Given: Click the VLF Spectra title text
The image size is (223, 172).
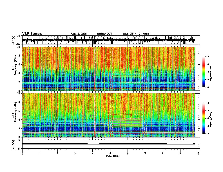Looking at the screenshot, I should 32,34.
